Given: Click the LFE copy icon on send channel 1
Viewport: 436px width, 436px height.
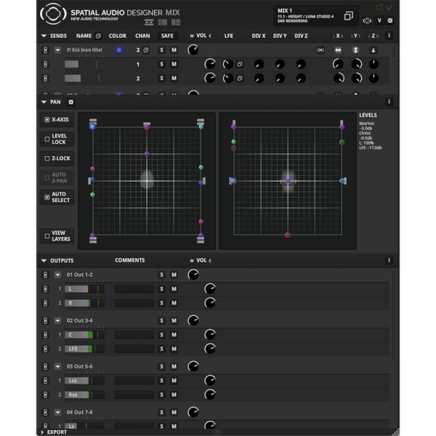Looking at the screenshot, I should pos(240,64).
